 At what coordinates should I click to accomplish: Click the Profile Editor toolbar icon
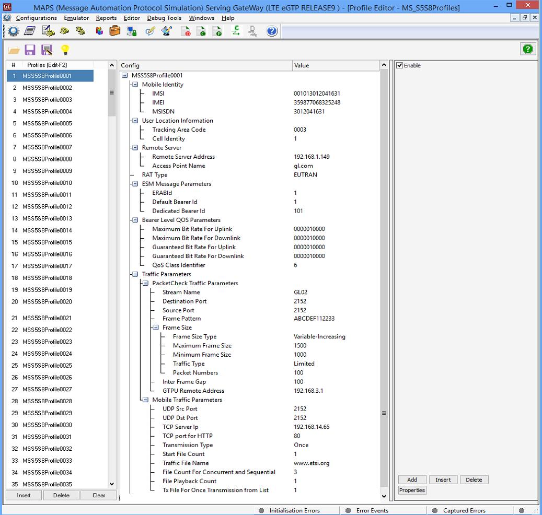click(x=30, y=31)
